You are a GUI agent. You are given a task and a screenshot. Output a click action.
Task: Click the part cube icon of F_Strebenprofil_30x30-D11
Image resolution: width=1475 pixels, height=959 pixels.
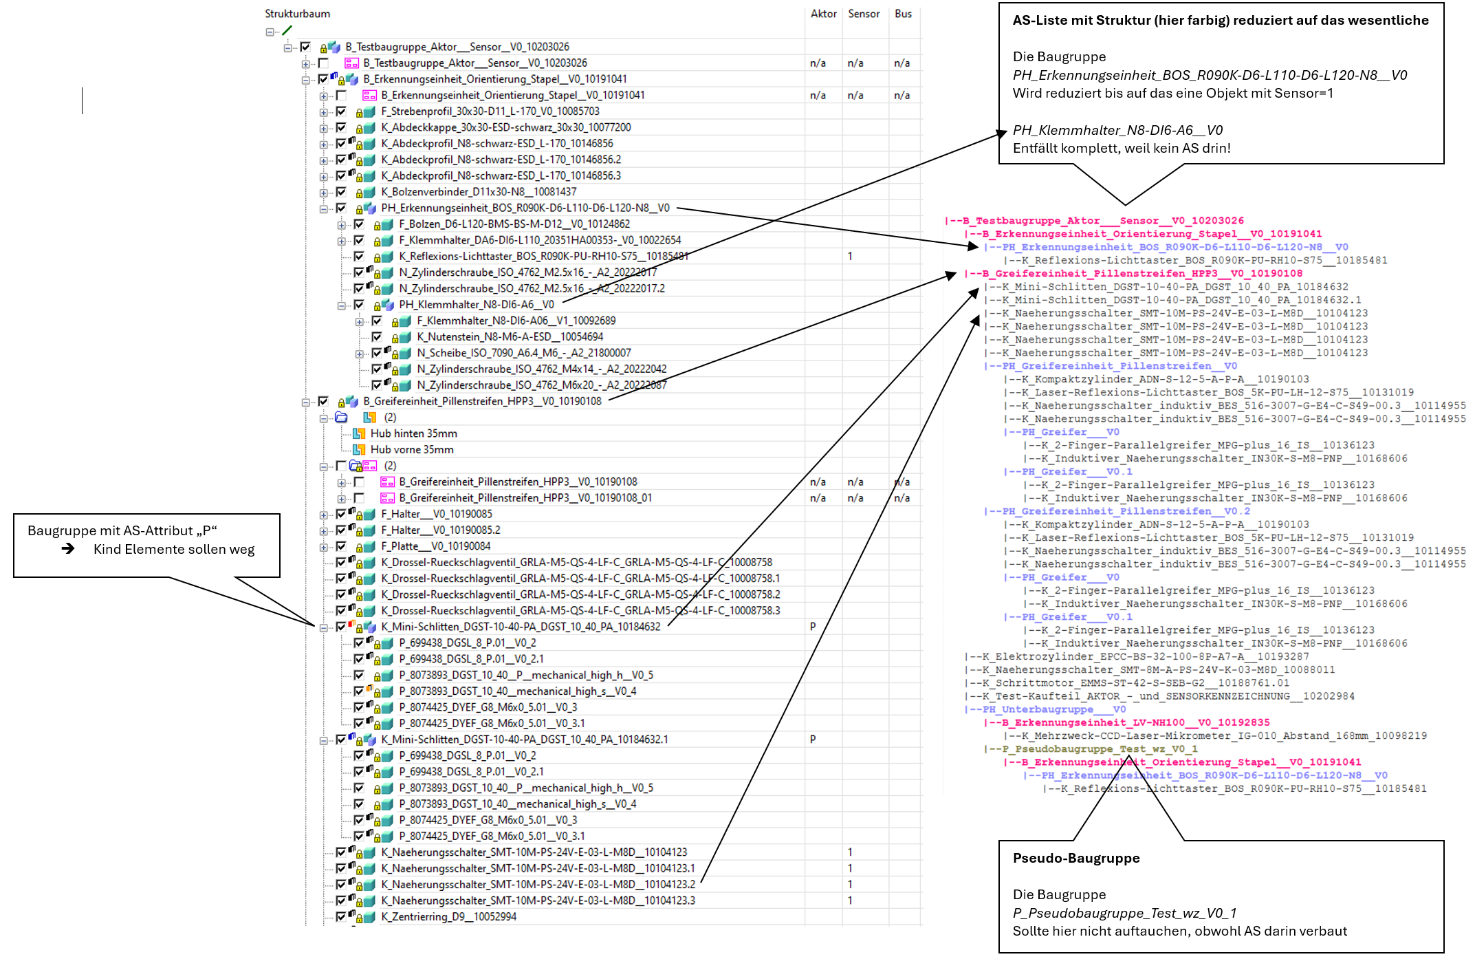tap(369, 112)
